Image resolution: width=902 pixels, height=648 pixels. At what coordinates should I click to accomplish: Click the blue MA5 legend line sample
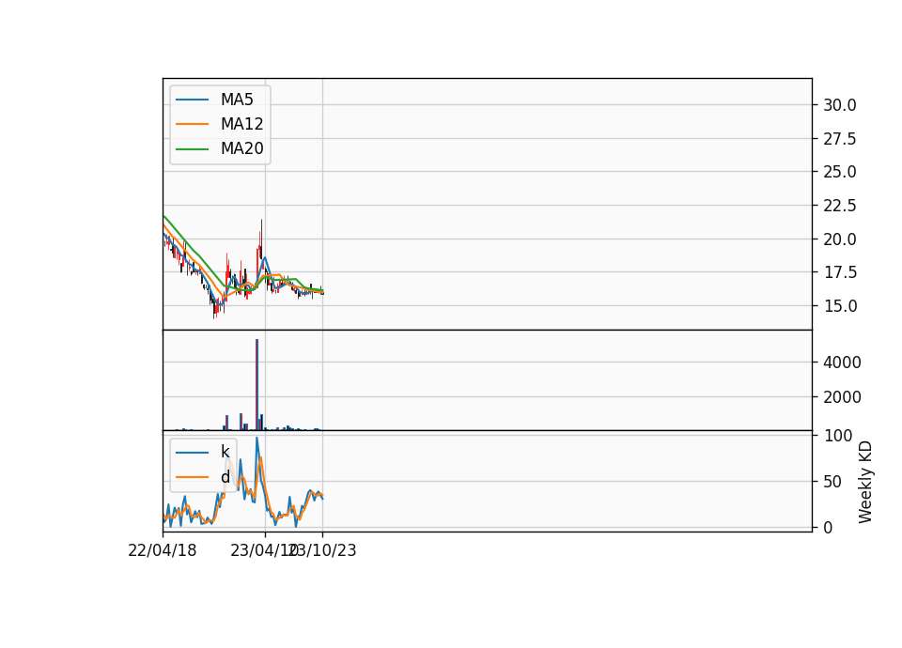tap(192, 100)
